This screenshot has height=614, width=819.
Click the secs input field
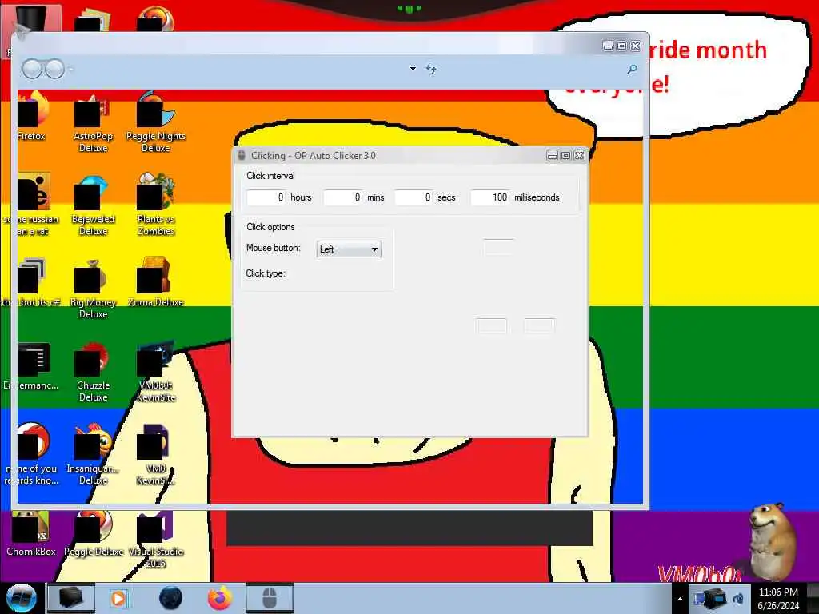pos(414,197)
